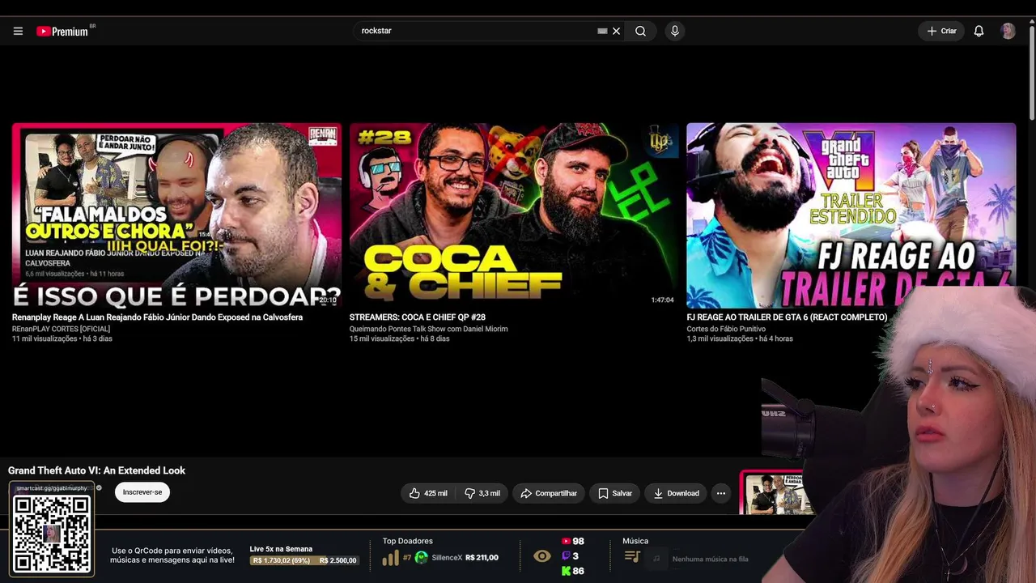Viewport: 1036px width, 583px height.
Task: Select SillenceX donor avatar
Action: tap(421, 558)
